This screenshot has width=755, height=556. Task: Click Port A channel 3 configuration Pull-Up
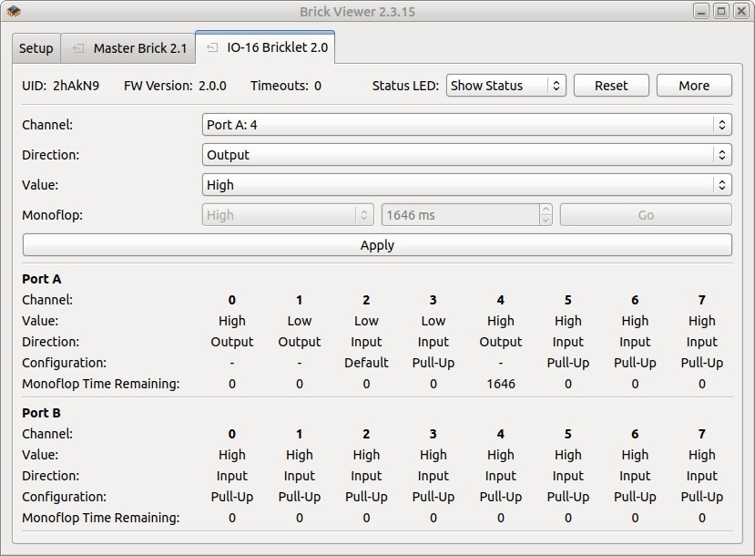point(434,363)
